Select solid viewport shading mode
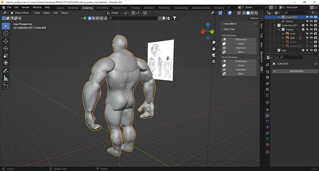This screenshot has width=319, height=171. (x=248, y=13)
